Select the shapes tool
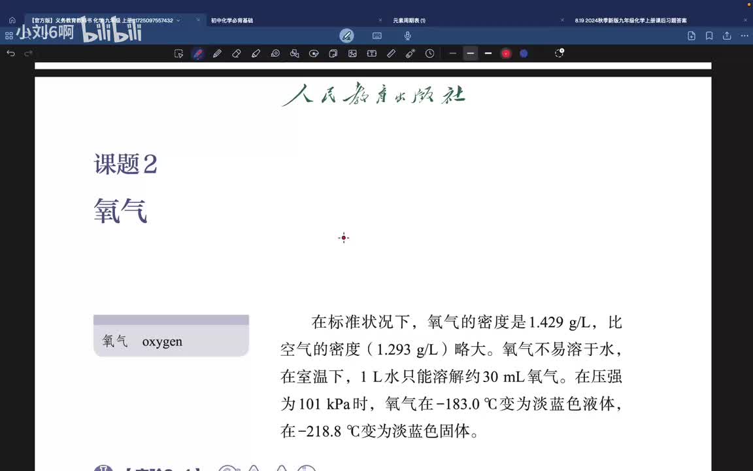The height and width of the screenshot is (471, 753). [x=294, y=54]
